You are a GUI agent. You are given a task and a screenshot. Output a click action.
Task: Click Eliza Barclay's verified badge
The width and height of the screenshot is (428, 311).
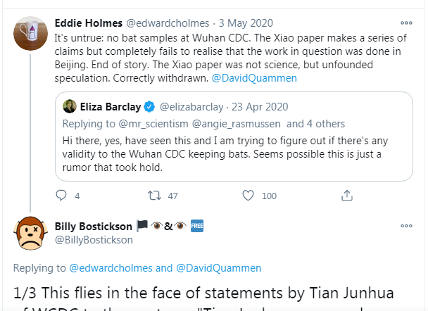click(x=150, y=107)
